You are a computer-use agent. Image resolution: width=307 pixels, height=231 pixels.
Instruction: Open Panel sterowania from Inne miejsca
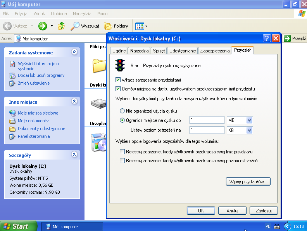[x=34, y=136]
